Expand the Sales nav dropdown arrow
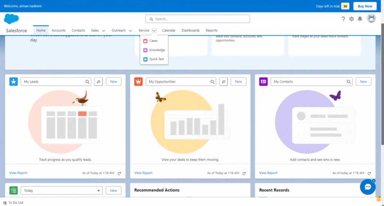 103,31
